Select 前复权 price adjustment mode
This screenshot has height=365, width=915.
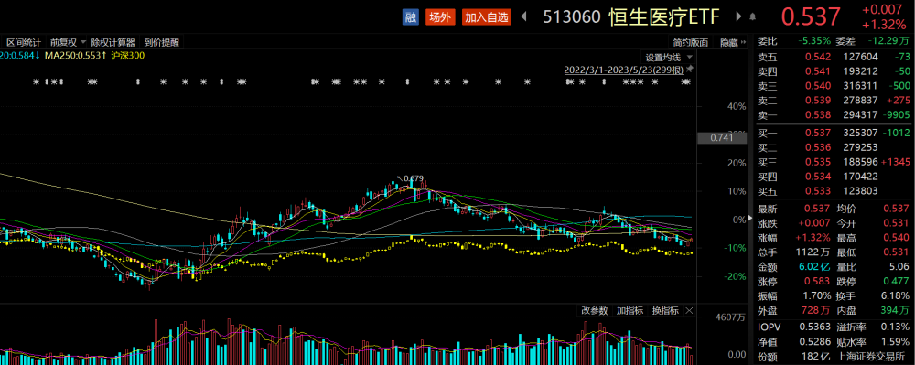pos(64,43)
